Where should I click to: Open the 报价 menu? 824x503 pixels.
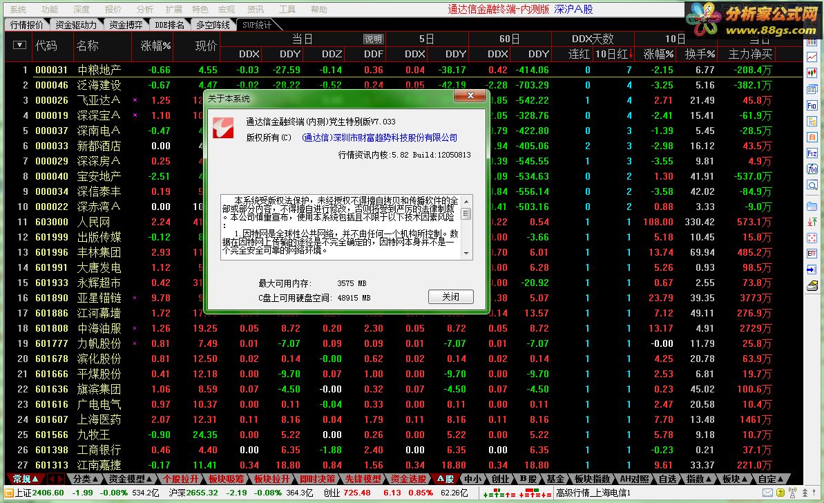(113, 10)
